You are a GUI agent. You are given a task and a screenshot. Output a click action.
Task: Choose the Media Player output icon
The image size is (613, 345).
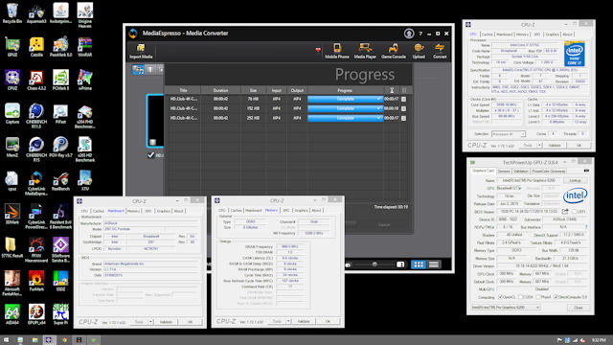pyautogui.click(x=365, y=51)
